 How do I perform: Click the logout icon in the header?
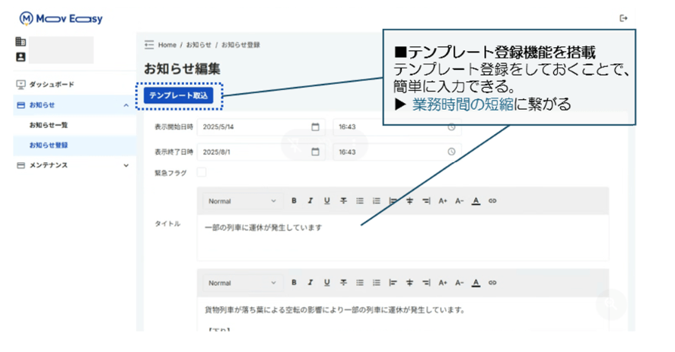[x=625, y=18]
